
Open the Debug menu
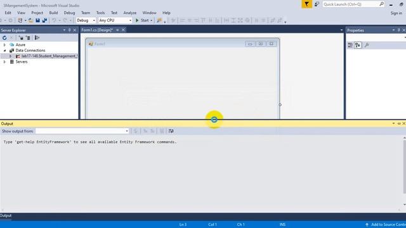click(x=69, y=13)
